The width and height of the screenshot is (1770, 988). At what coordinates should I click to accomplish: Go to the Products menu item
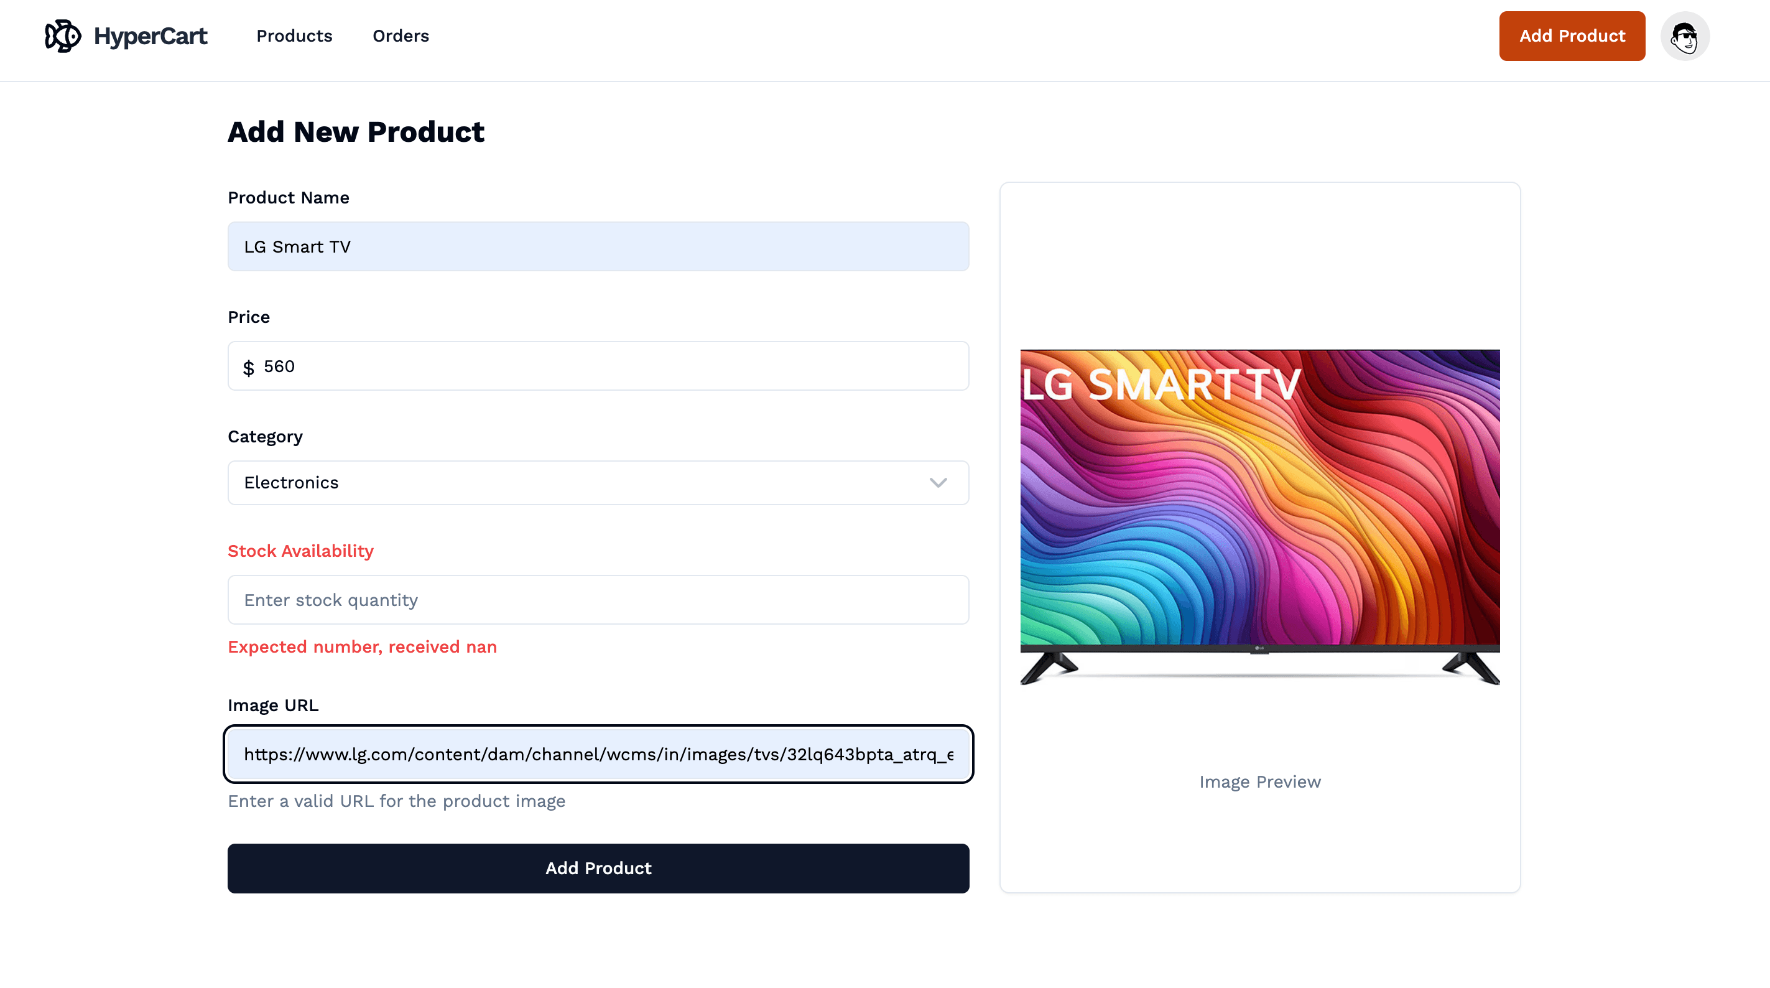point(294,35)
